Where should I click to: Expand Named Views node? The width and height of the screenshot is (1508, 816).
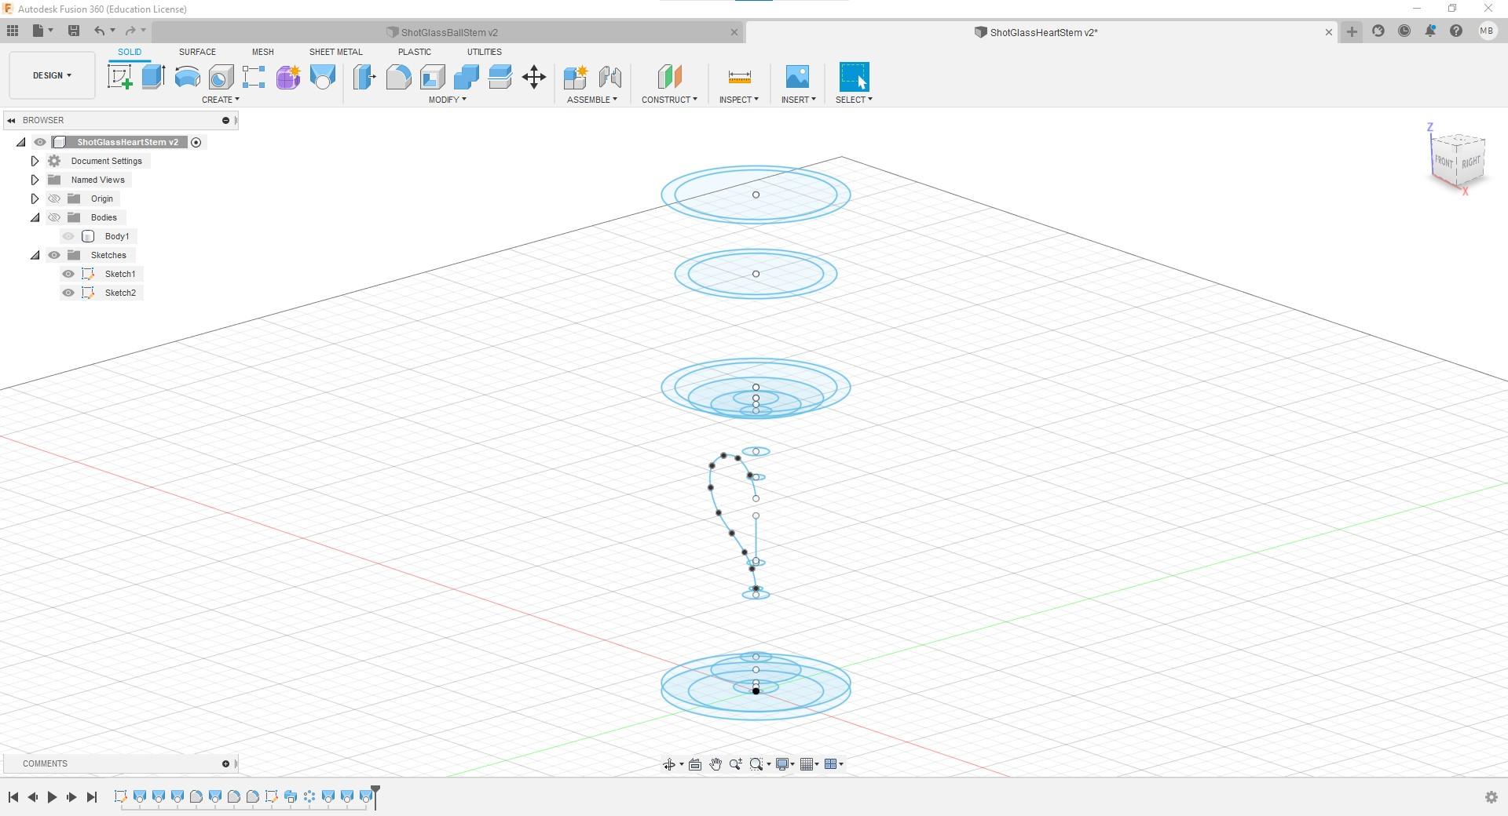coord(35,180)
